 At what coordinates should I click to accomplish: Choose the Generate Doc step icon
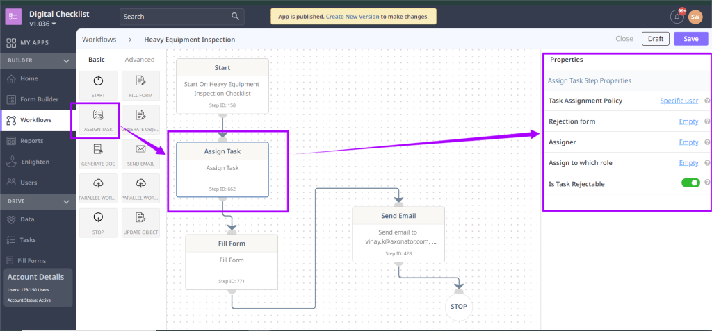point(98,153)
